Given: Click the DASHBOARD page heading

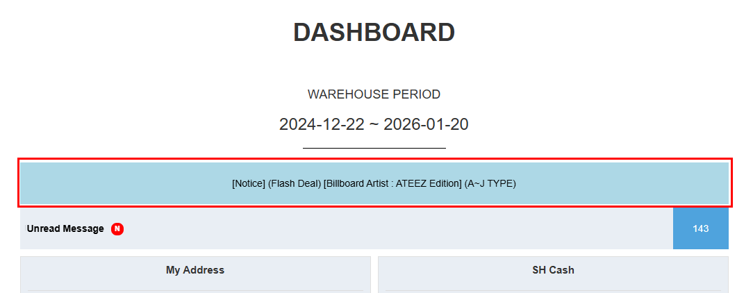Looking at the screenshot, I should (x=374, y=32).
